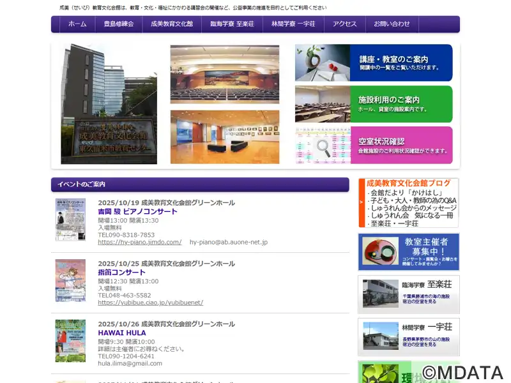Click the building exterior photo
Image resolution: width=511 pixels, height=383 pixels.
point(109,104)
